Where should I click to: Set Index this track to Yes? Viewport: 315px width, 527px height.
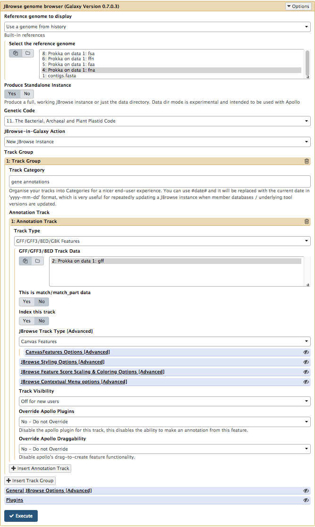[x=26, y=321]
